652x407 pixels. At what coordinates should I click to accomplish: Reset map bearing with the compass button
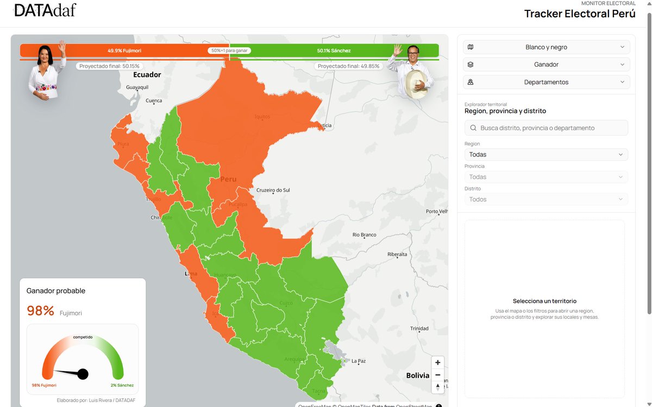(438, 387)
